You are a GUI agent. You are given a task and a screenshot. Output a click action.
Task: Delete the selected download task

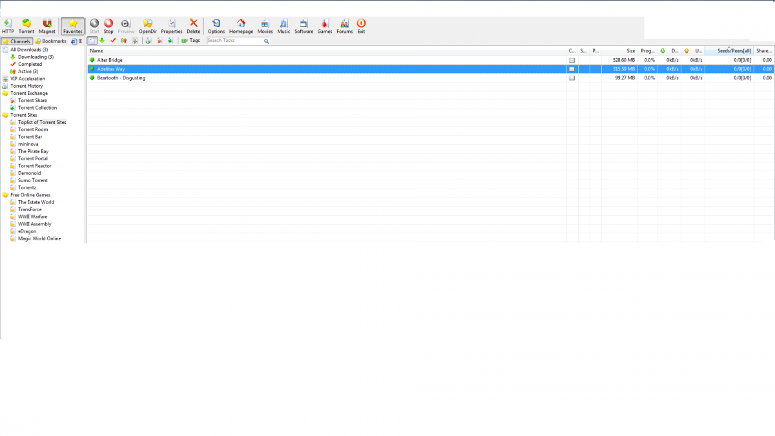pyautogui.click(x=193, y=26)
